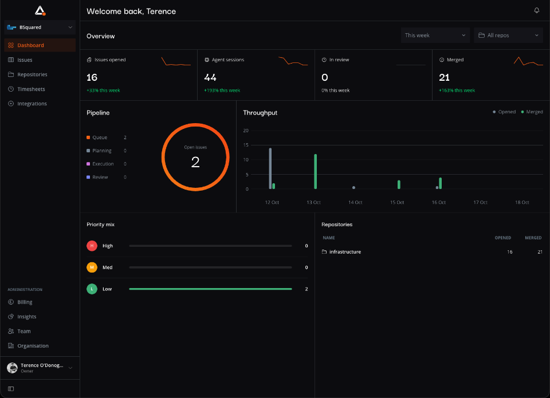This screenshot has height=398, width=550.
Task: Click the Dashboard grid icon
Action: [11, 45]
